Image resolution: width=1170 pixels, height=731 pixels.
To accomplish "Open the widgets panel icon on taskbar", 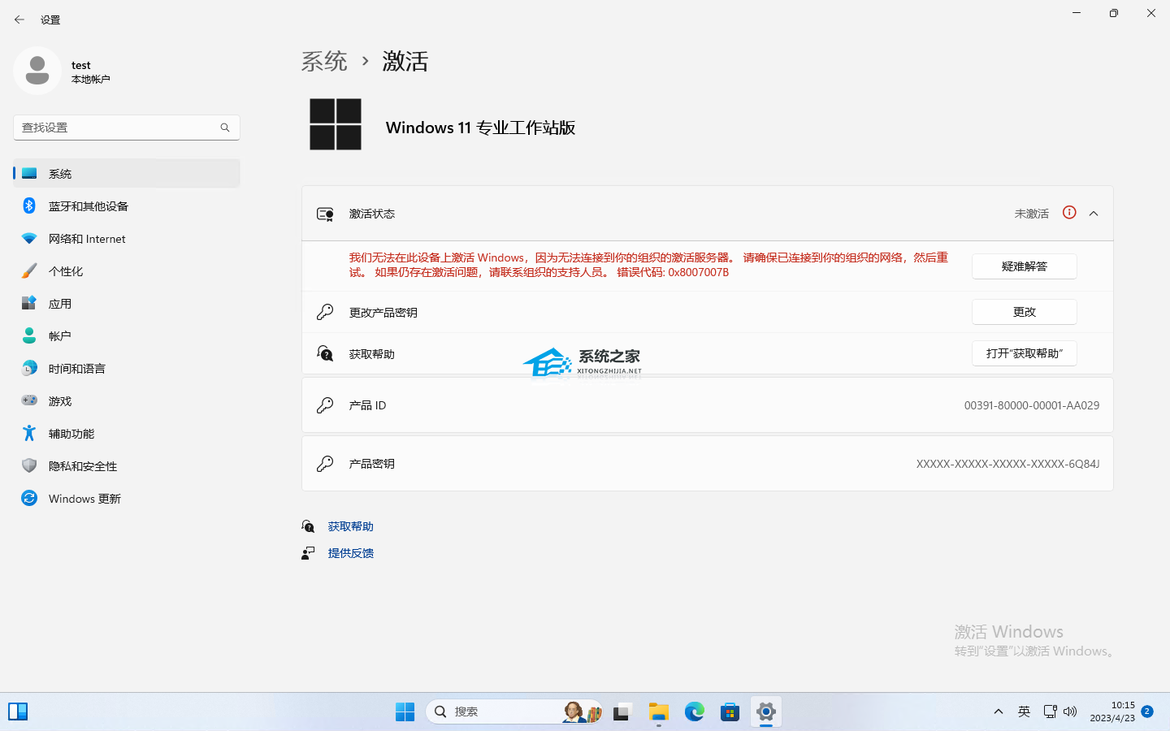I will (x=18, y=712).
